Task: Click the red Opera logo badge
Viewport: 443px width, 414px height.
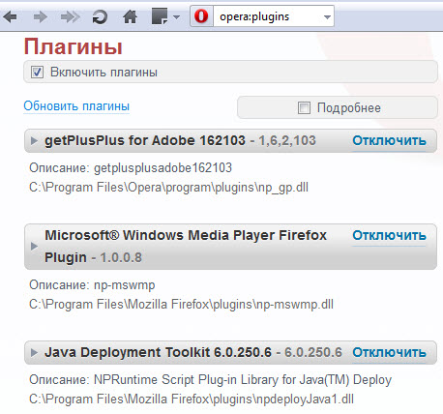Action: (201, 16)
